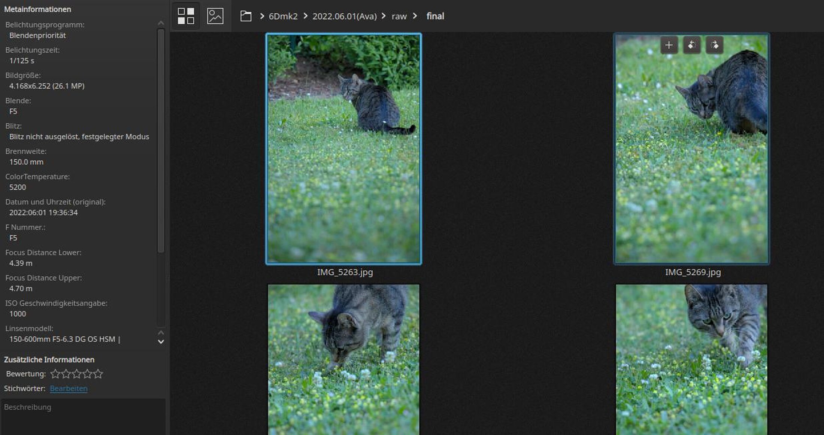Viewport: 824px width, 435px height.
Task: Click Bearbeiten link for Stichwörter
Action: [69, 389]
